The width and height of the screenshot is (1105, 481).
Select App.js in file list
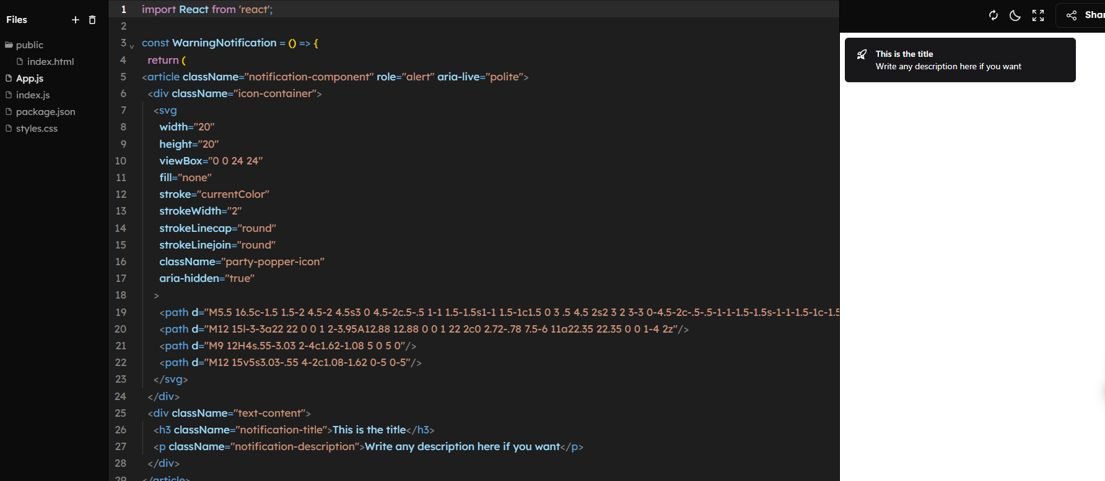[24, 79]
